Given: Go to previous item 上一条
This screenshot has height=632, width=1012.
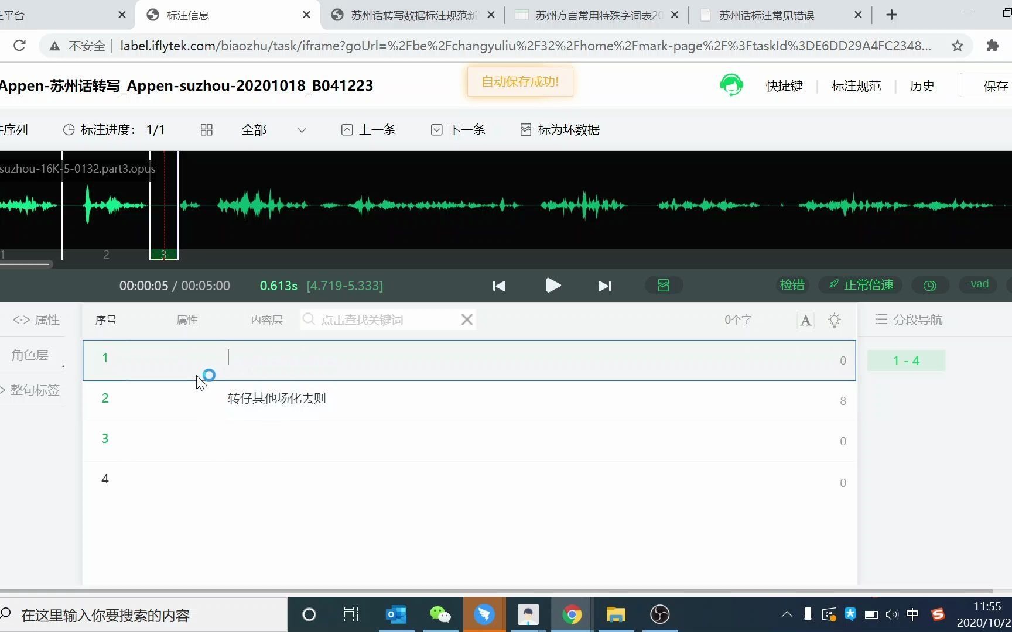Looking at the screenshot, I should (369, 130).
